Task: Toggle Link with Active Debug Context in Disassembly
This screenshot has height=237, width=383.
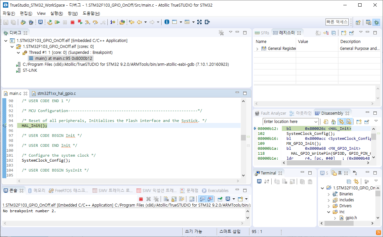Action: 341,122
